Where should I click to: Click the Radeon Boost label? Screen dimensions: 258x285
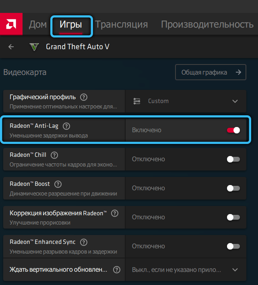pos(30,184)
